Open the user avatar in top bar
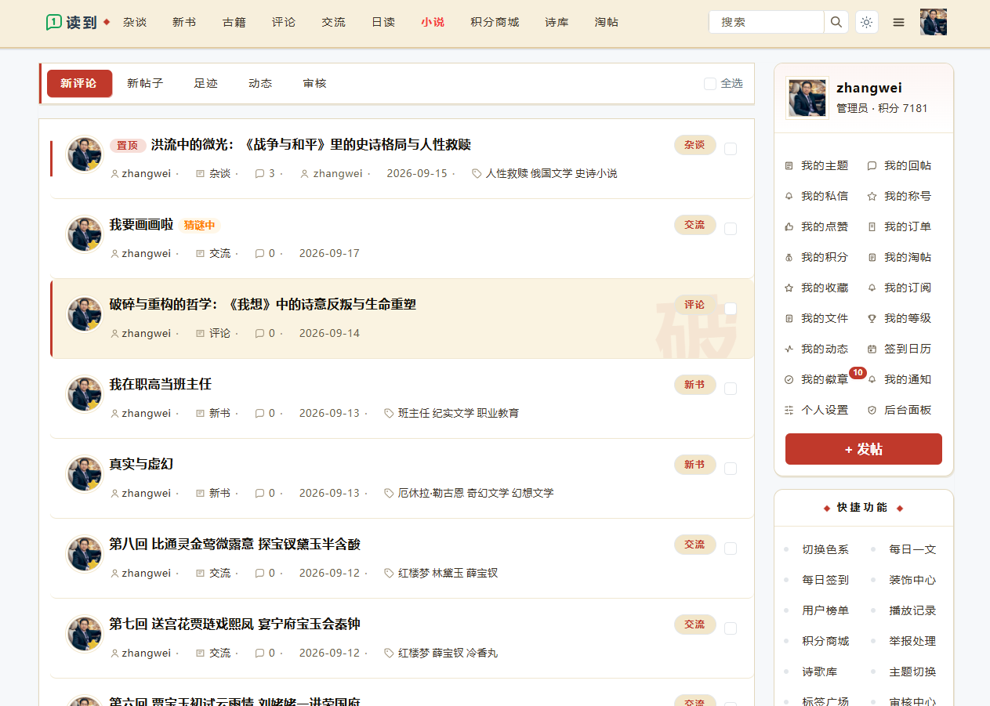The width and height of the screenshot is (990, 706). click(x=934, y=22)
